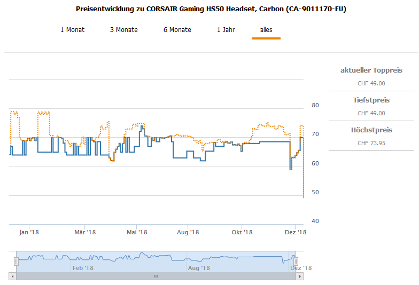The image size is (419, 285).
Task: Click the horizontal scrollbar thumb grip
Action: [x=156, y=276]
